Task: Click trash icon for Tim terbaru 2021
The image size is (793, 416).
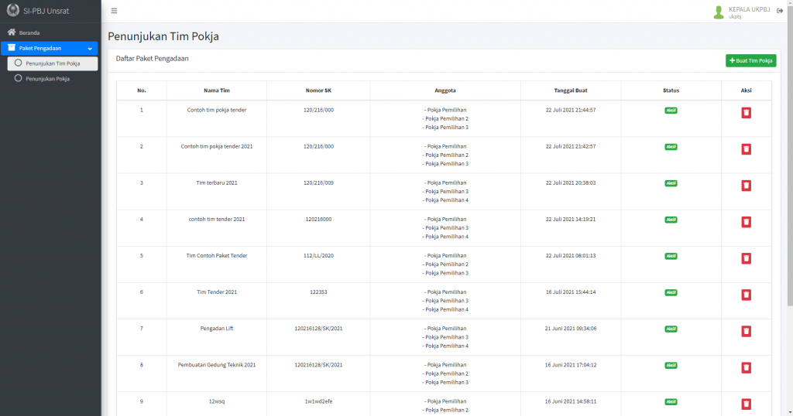Action: pyautogui.click(x=746, y=186)
